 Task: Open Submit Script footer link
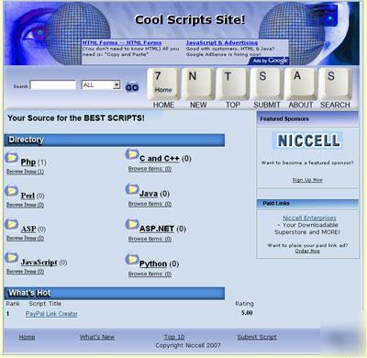point(257,337)
